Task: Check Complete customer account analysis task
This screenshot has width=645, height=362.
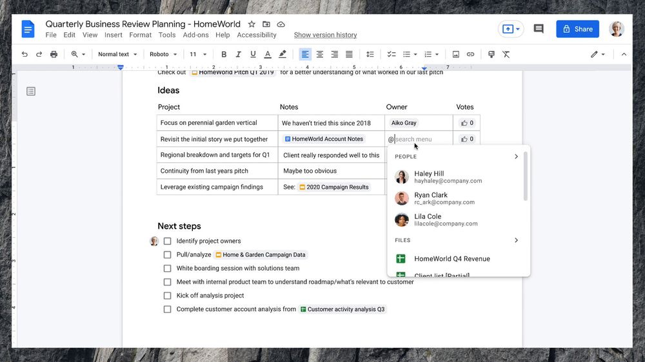Action: [x=168, y=309]
